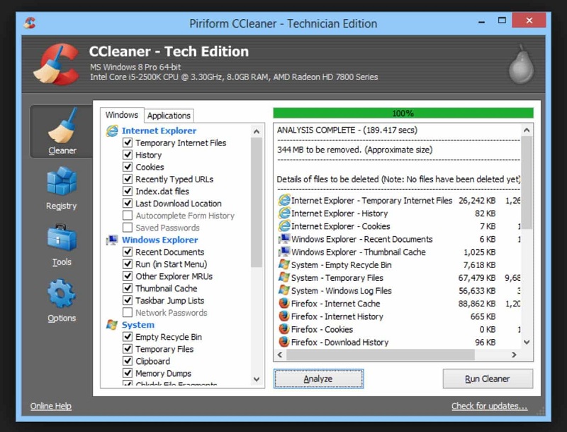Open the Options gear icon
Viewport: 567px width, 432px height.
(x=62, y=294)
